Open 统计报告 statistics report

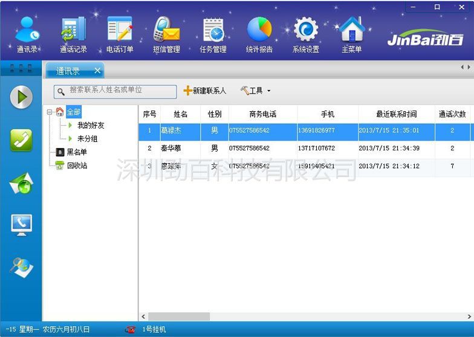click(259, 35)
